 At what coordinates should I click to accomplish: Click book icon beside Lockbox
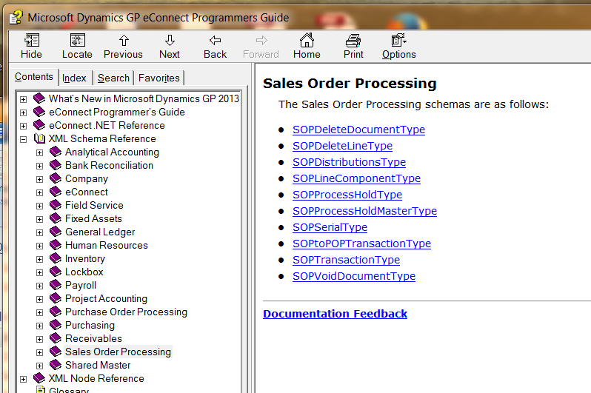[x=56, y=272]
